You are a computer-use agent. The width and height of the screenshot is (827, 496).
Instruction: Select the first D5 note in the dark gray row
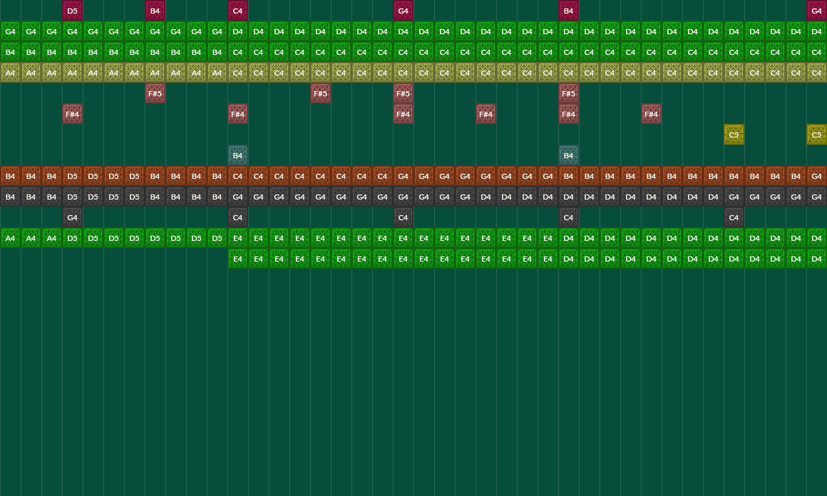coord(72,196)
